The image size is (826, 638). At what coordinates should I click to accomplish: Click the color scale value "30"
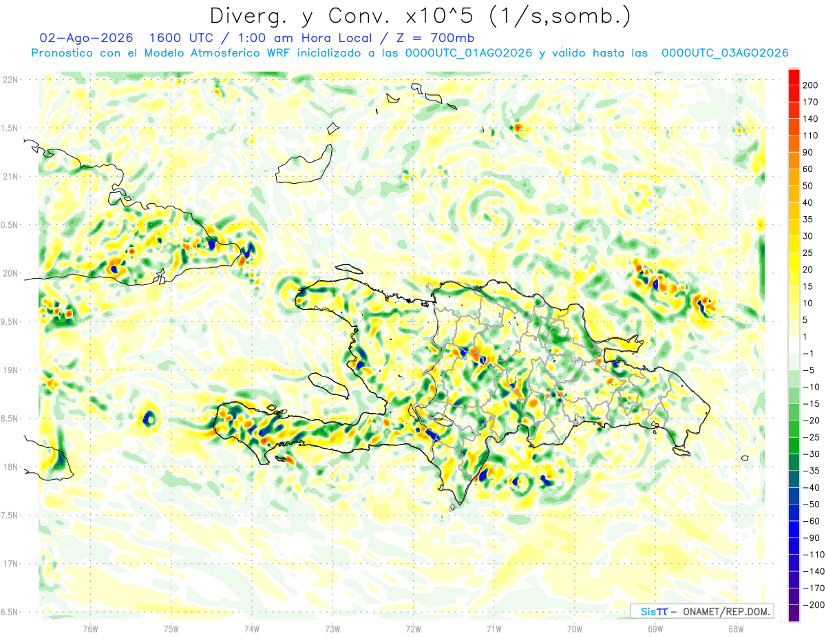pos(809,236)
